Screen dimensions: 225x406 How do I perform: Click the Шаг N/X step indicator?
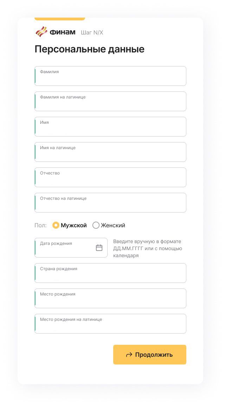pyautogui.click(x=92, y=33)
